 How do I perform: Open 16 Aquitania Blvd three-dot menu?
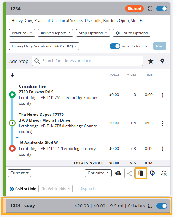163,149
